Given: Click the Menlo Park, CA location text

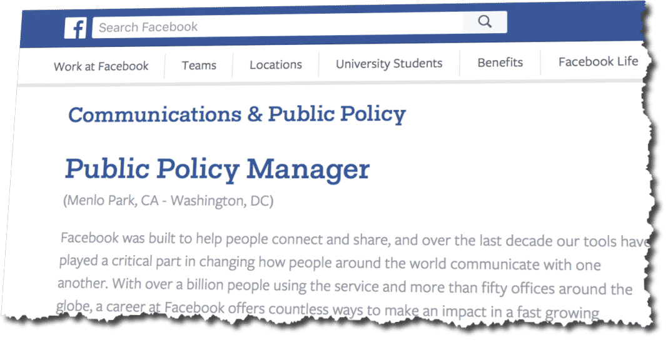Looking at the screenshot, I should pyautogui.click(x=111, y=200).
